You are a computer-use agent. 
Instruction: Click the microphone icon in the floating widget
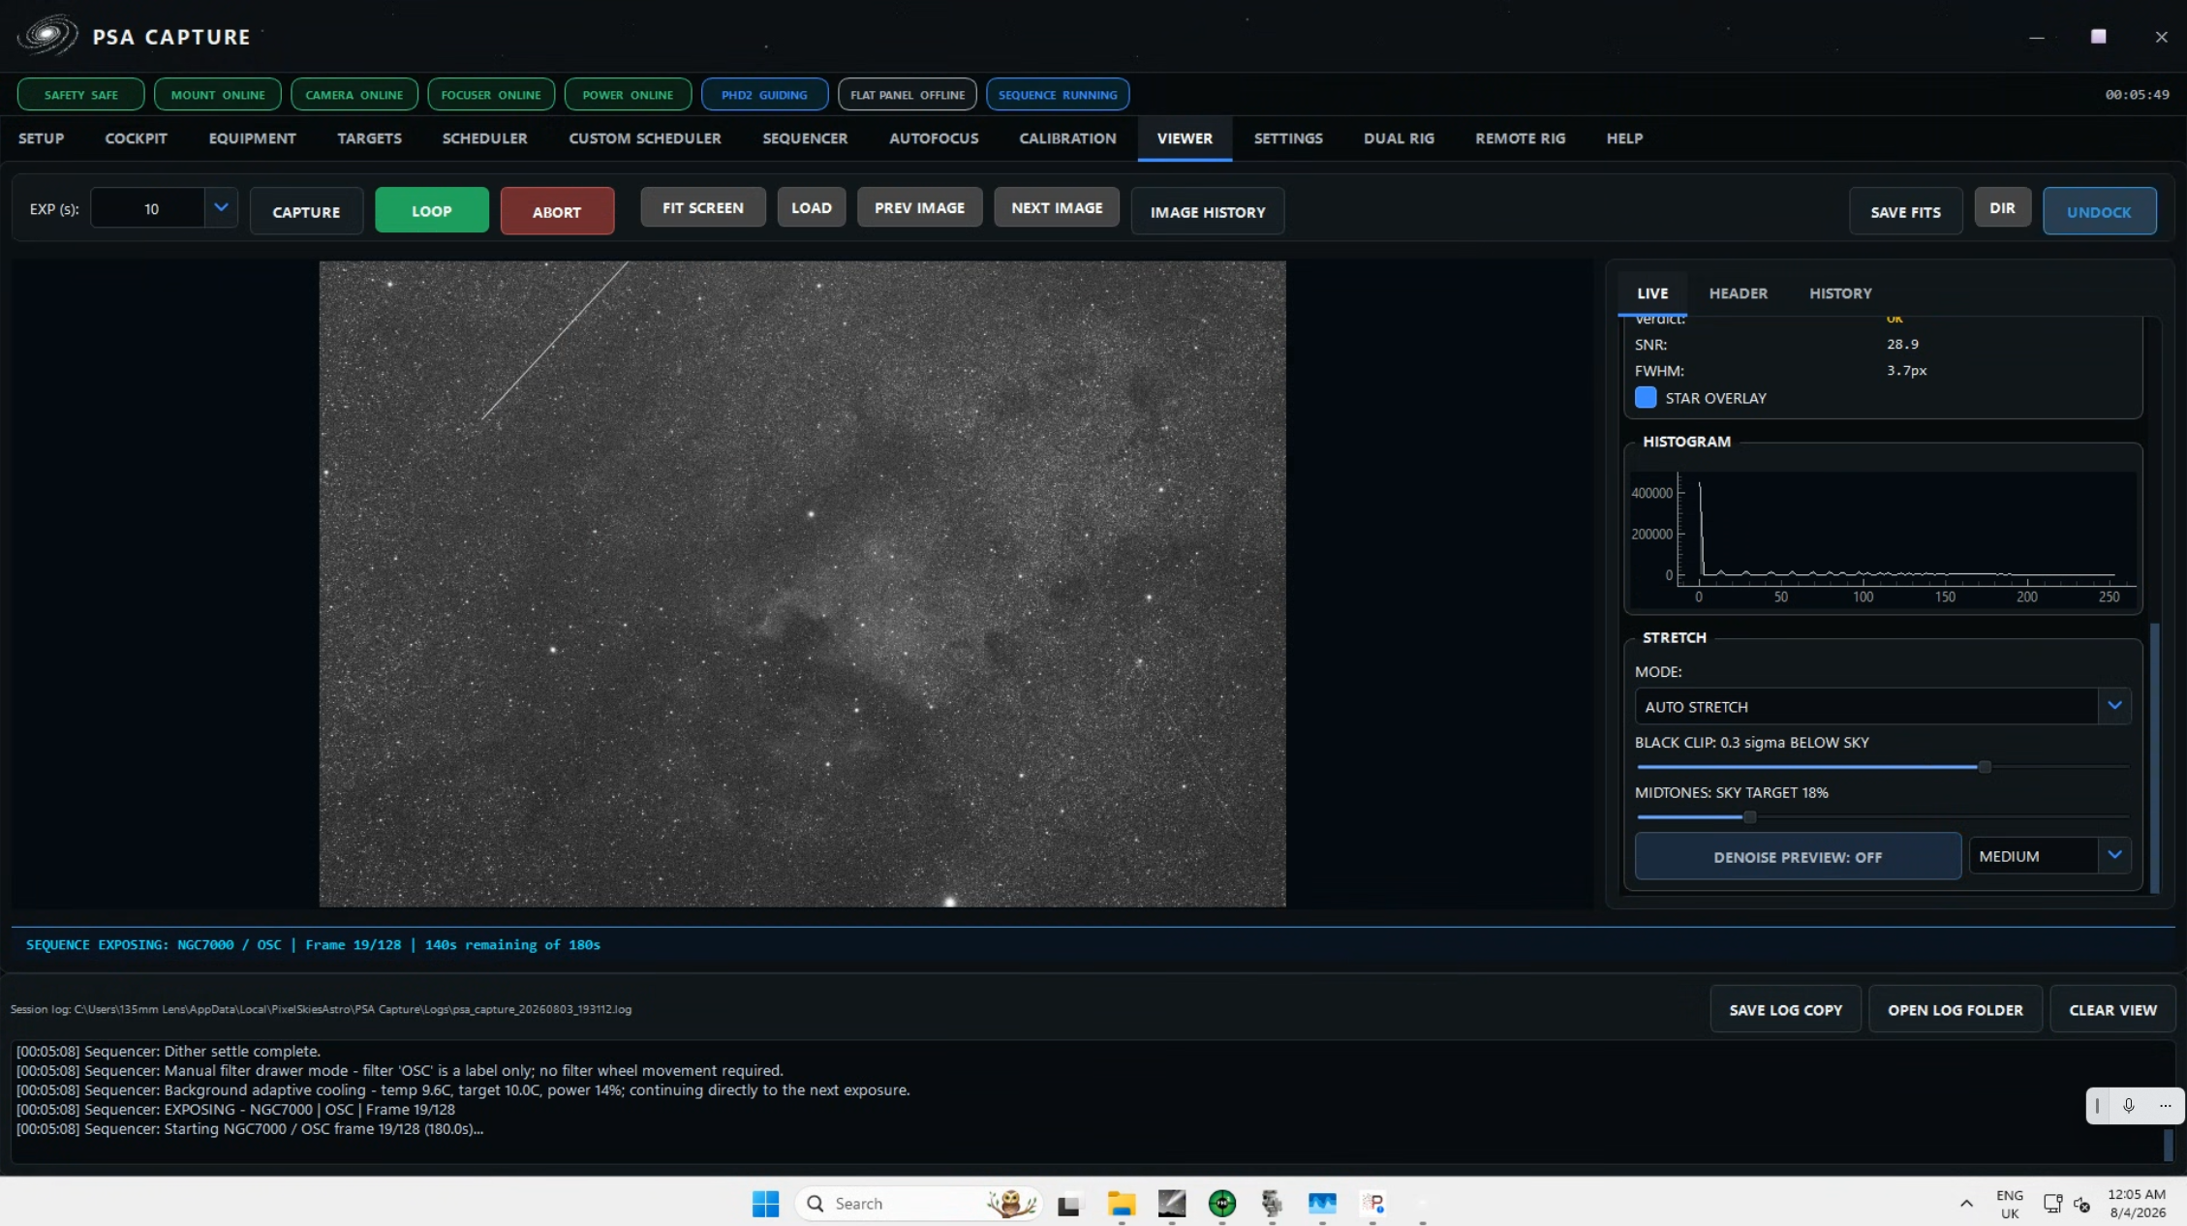pyautogui.click(x=2129, y=1105)
